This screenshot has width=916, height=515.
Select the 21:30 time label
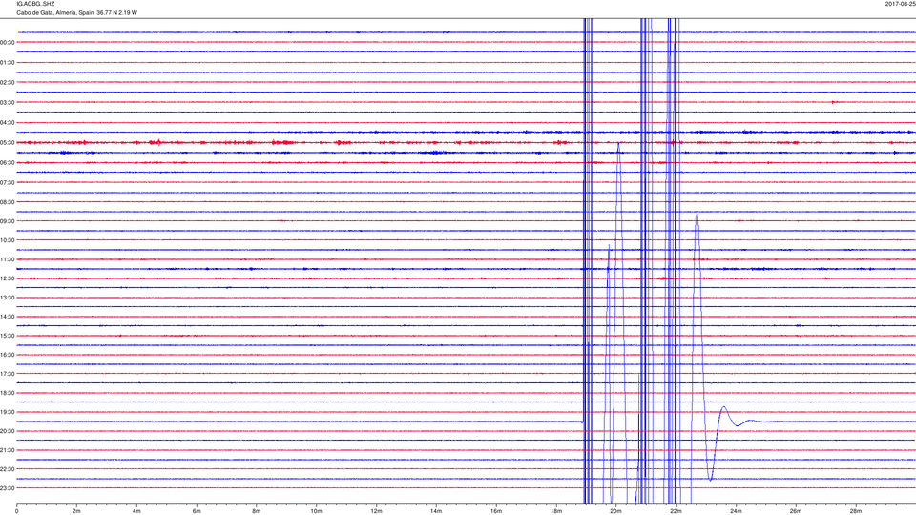[8, 450]
